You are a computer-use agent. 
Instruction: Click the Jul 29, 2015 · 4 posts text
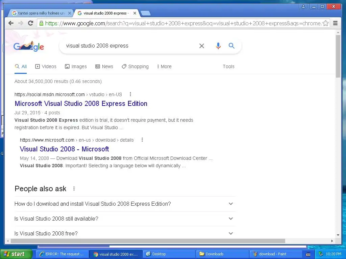tap(37, 113)
